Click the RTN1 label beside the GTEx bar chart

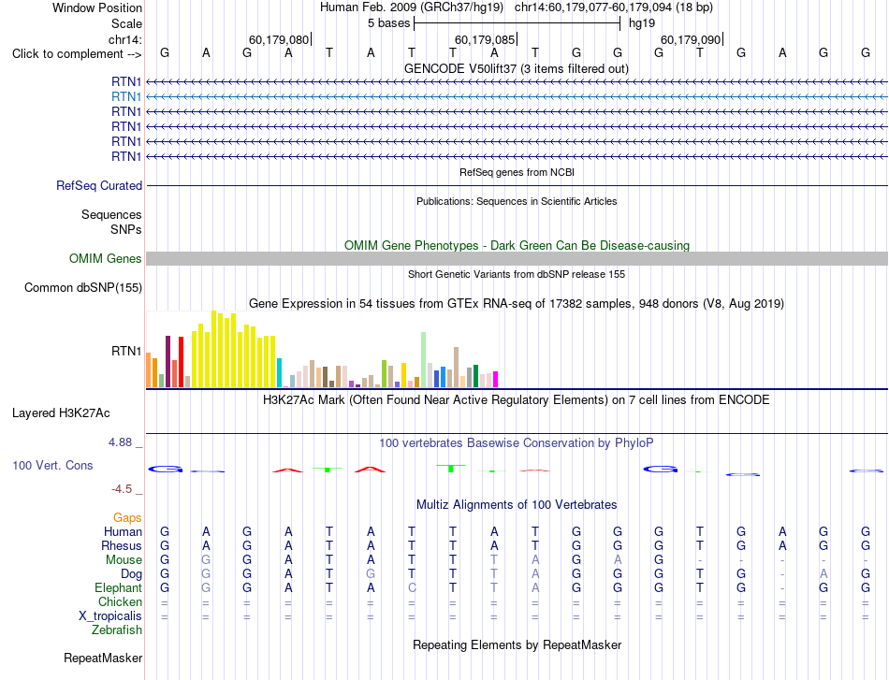(x=126, y=352)
